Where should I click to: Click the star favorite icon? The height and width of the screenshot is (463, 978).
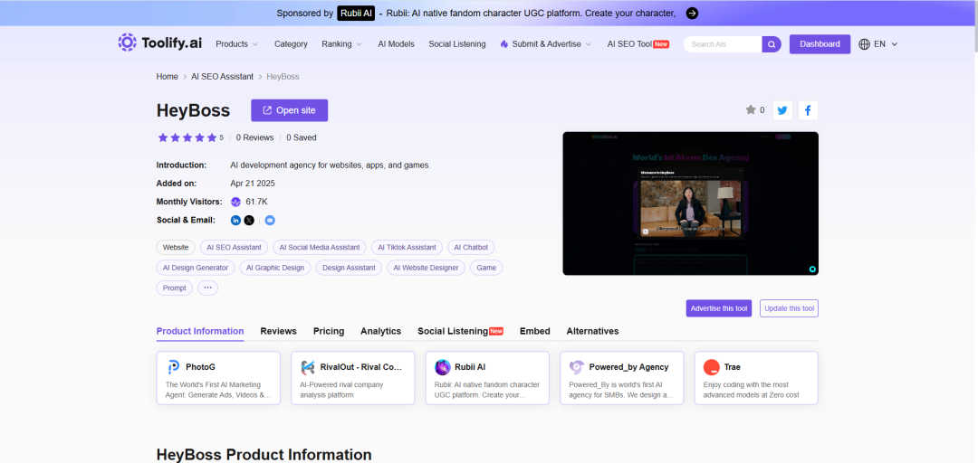coord(751,109)
